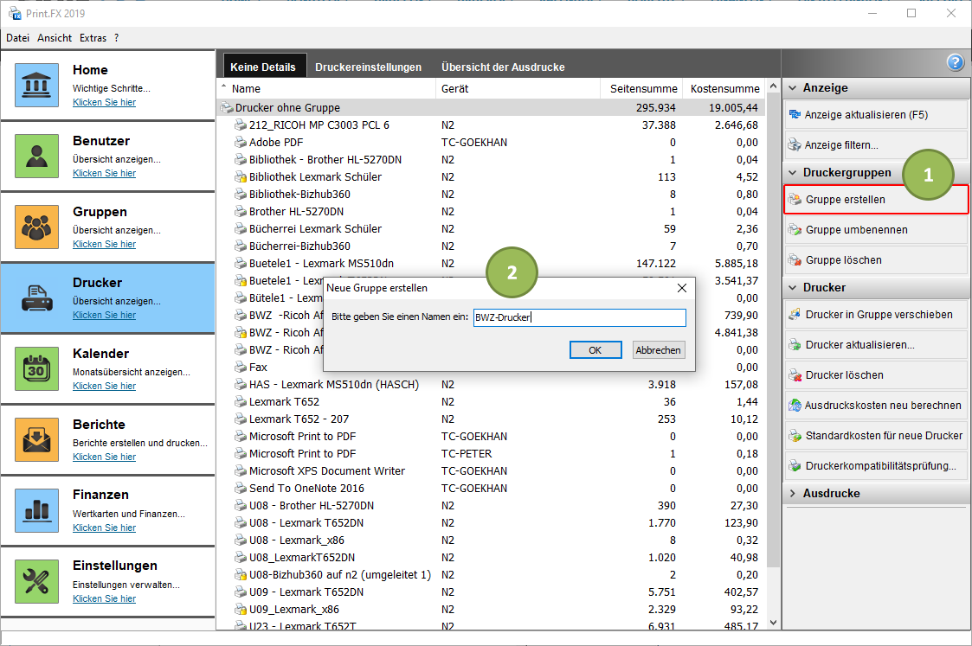Select the Keine Details tab
This screenshot has height=646, width=972.
263,67
